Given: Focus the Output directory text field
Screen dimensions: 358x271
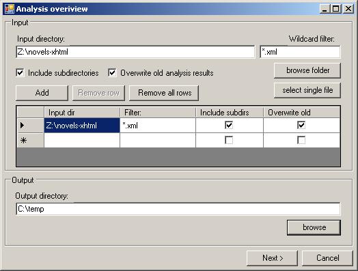Looking at the screenshot, I should [x=178, y=209].
